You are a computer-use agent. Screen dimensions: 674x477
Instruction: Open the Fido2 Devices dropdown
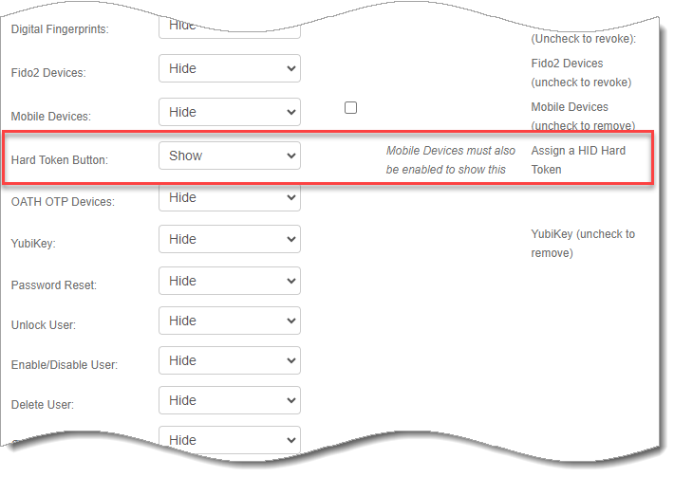coord(229,68)
